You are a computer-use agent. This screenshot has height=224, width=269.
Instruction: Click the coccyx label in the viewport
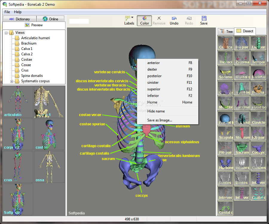tap(142, 196)
